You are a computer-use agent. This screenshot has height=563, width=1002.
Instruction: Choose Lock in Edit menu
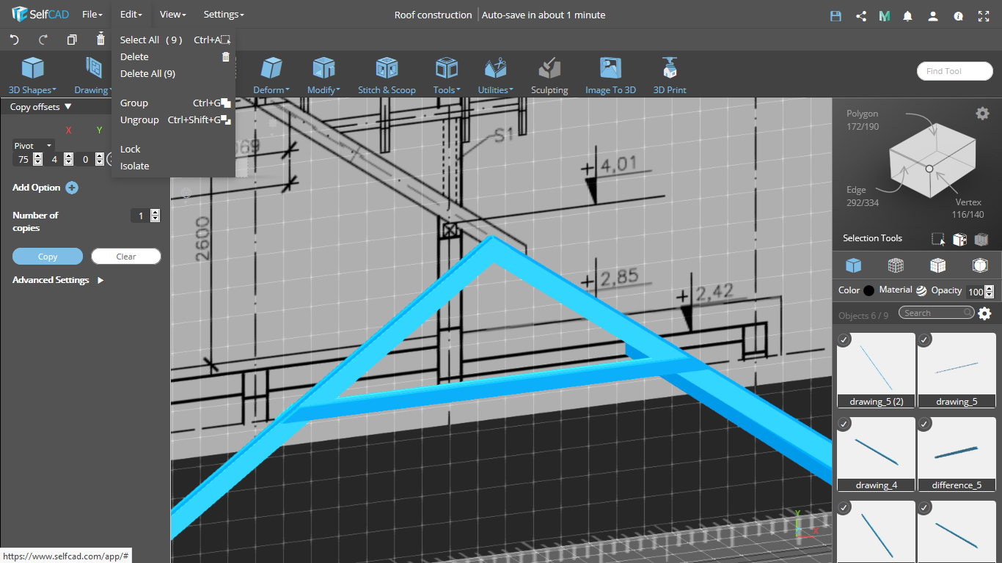tap(173, 149)
